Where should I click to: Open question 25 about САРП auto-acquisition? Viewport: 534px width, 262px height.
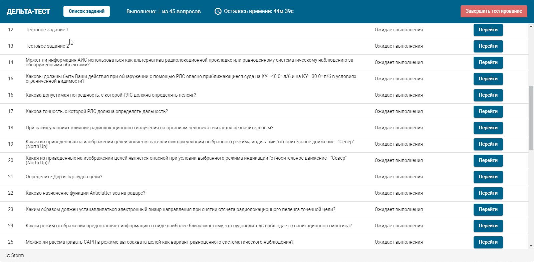pos(488,242)
